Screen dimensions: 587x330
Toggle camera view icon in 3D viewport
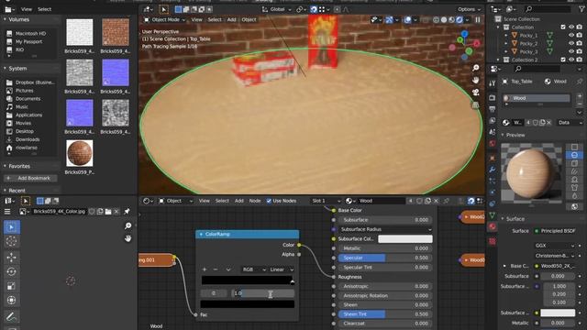coord(475,93)
